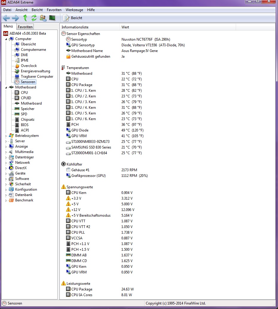Click the Bericht report toolbar button

(73, 18)
